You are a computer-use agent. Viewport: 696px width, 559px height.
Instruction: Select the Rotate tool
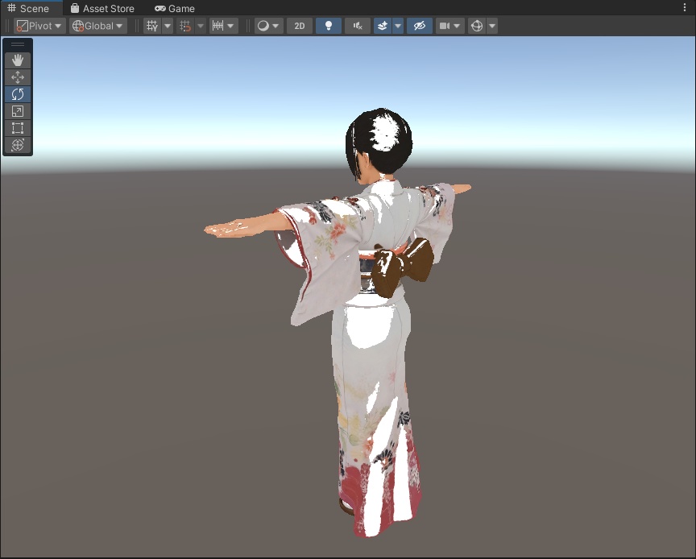click(18, 94)
